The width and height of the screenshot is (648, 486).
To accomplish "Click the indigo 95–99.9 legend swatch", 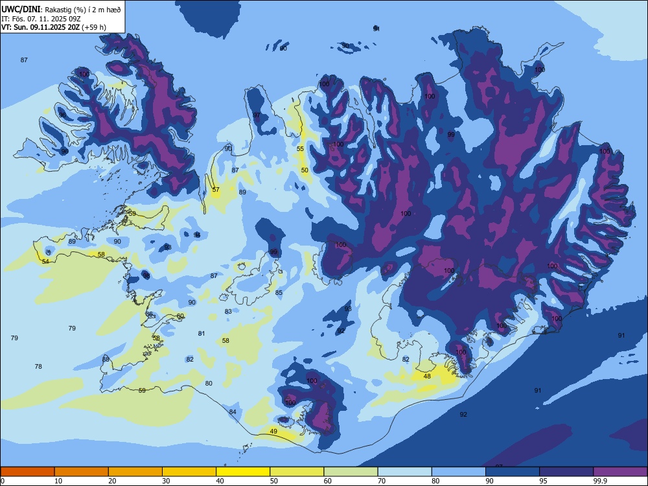I will point(566,472).
